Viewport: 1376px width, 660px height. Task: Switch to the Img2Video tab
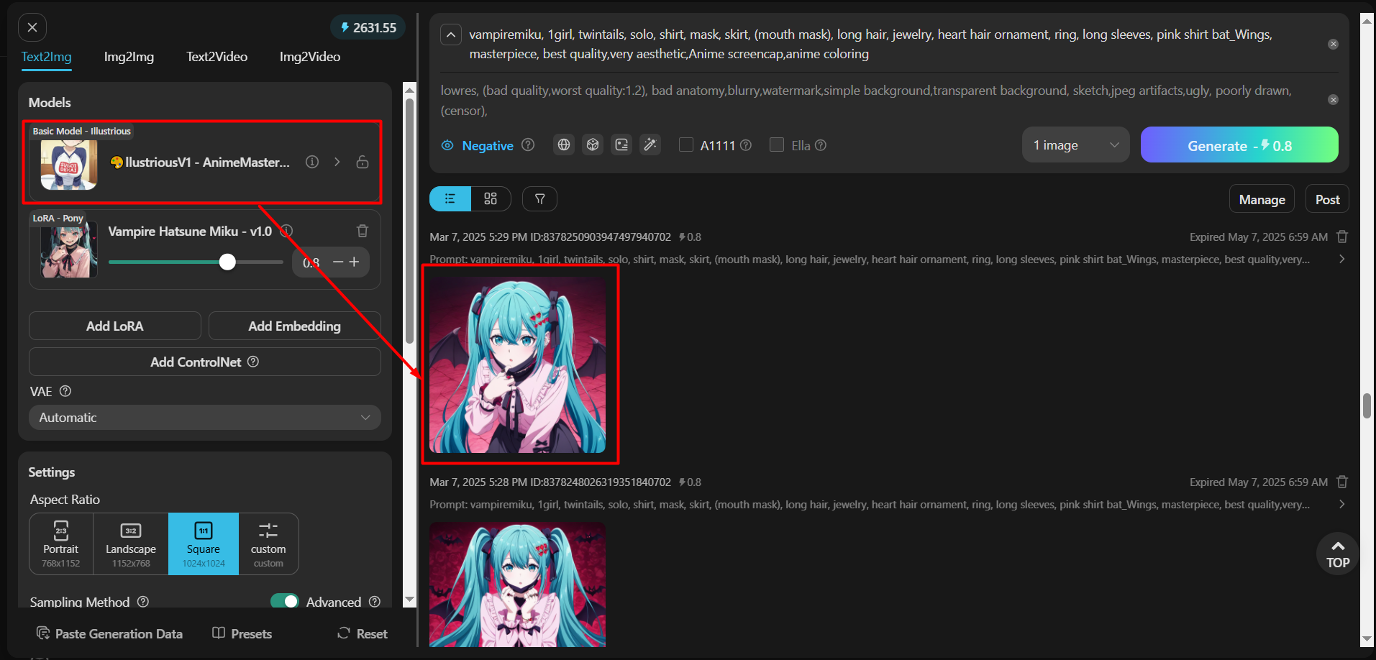pyautogui.click(x=310, y=56)
